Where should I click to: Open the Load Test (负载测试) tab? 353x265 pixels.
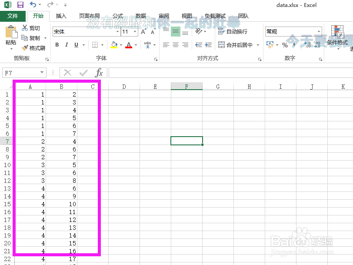tap(215, 16)
